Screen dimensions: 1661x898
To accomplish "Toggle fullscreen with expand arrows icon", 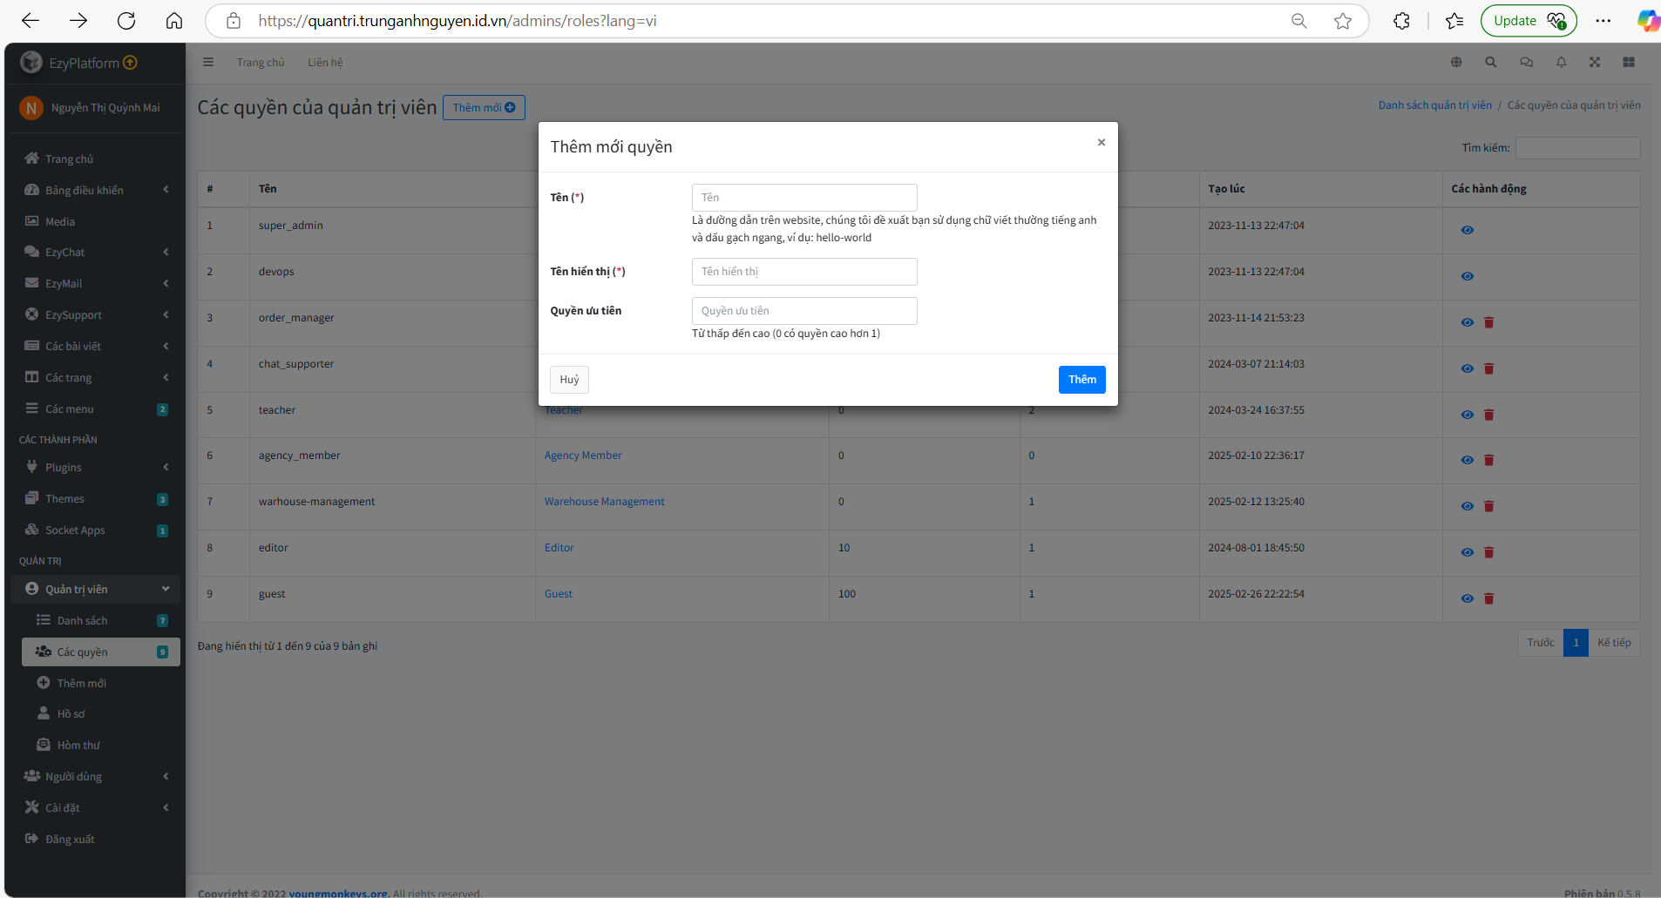I will 1595,62.
